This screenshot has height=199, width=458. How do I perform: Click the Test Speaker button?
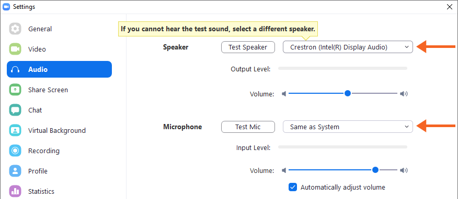click(248, 47)
